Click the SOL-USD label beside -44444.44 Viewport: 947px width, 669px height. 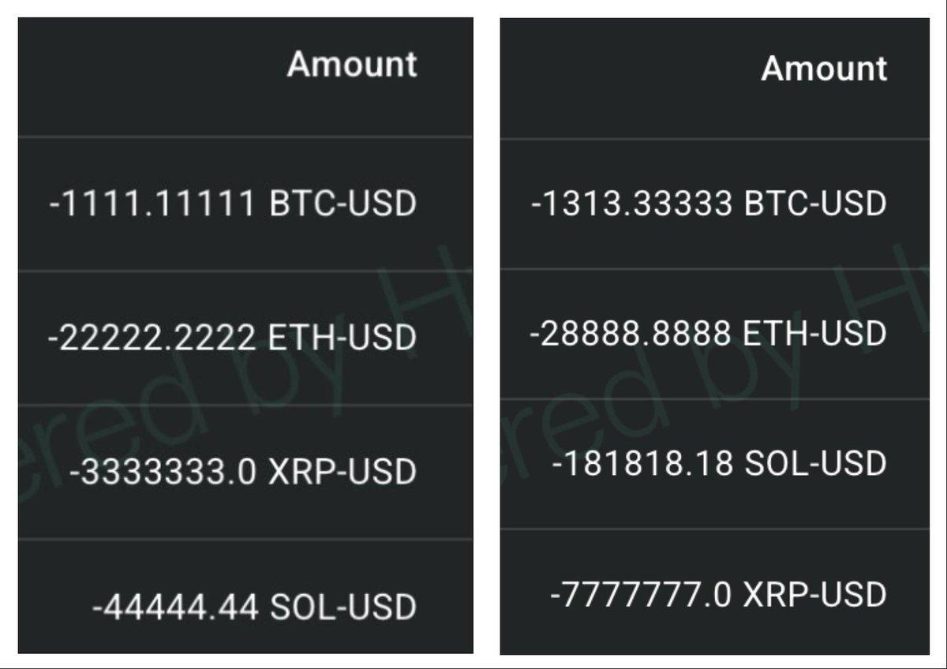343,607
